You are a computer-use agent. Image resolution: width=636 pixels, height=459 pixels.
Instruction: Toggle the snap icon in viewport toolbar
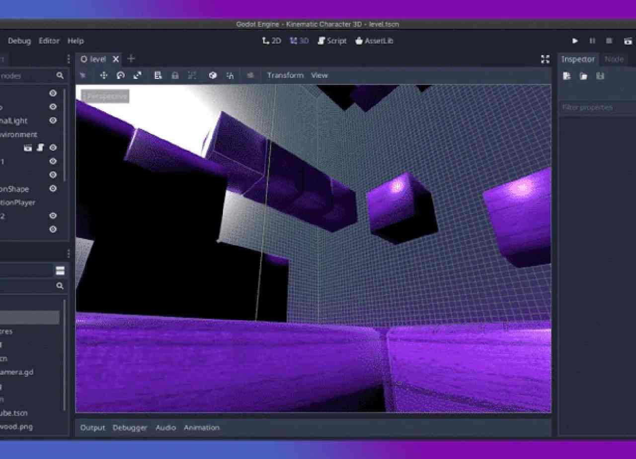point(230,75)
